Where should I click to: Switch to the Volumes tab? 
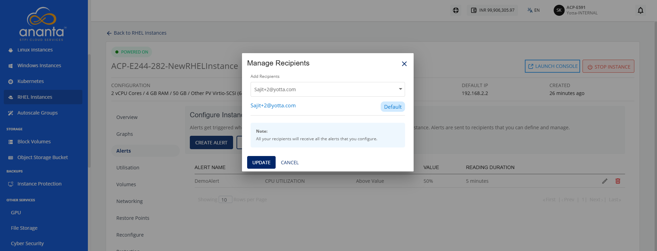[x=126, y=184]
